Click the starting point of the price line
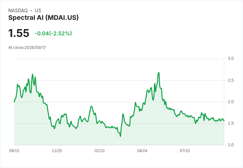Viewport: 243px width, 168px height. pyautogui.click(x=15, y=102)
